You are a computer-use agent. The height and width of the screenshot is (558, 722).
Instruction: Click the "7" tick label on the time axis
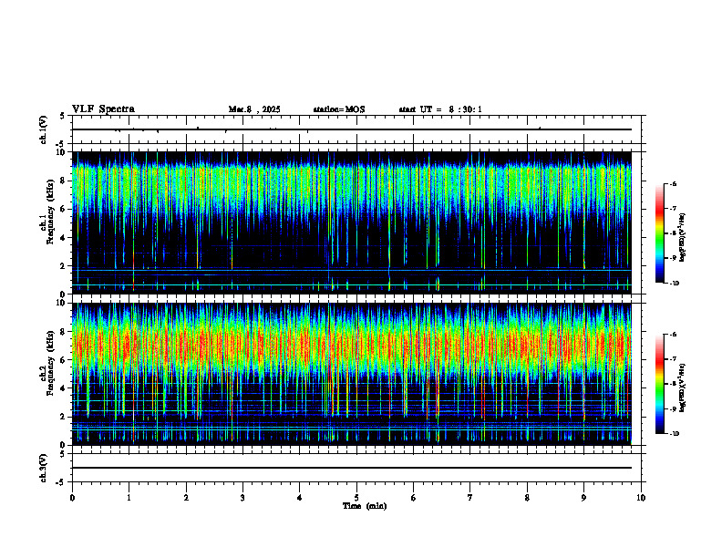[x=470, y=498]
